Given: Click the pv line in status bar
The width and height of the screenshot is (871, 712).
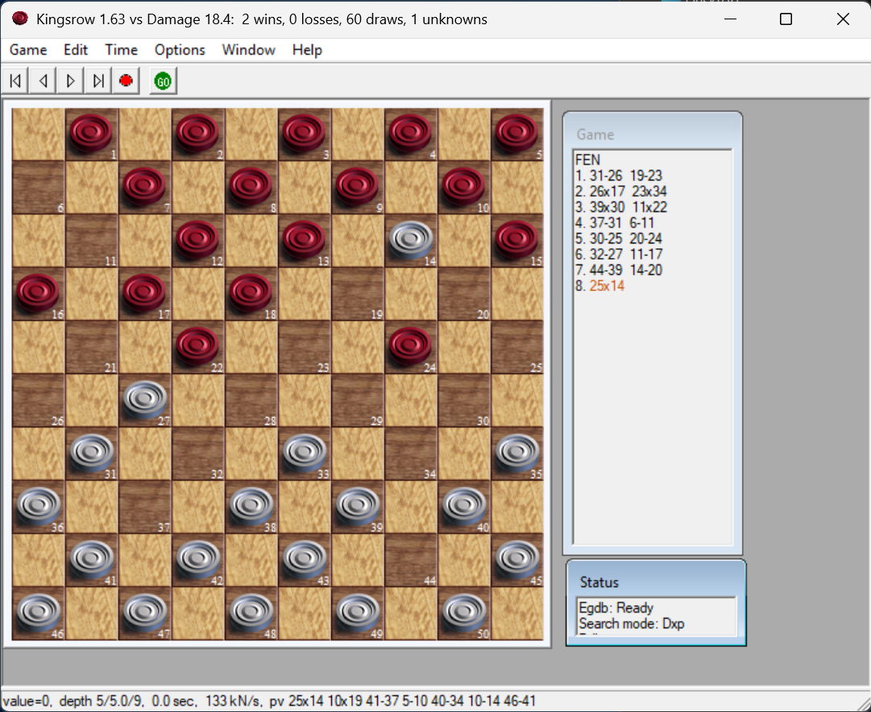Looking at the screenshot, I should point(404,701).
